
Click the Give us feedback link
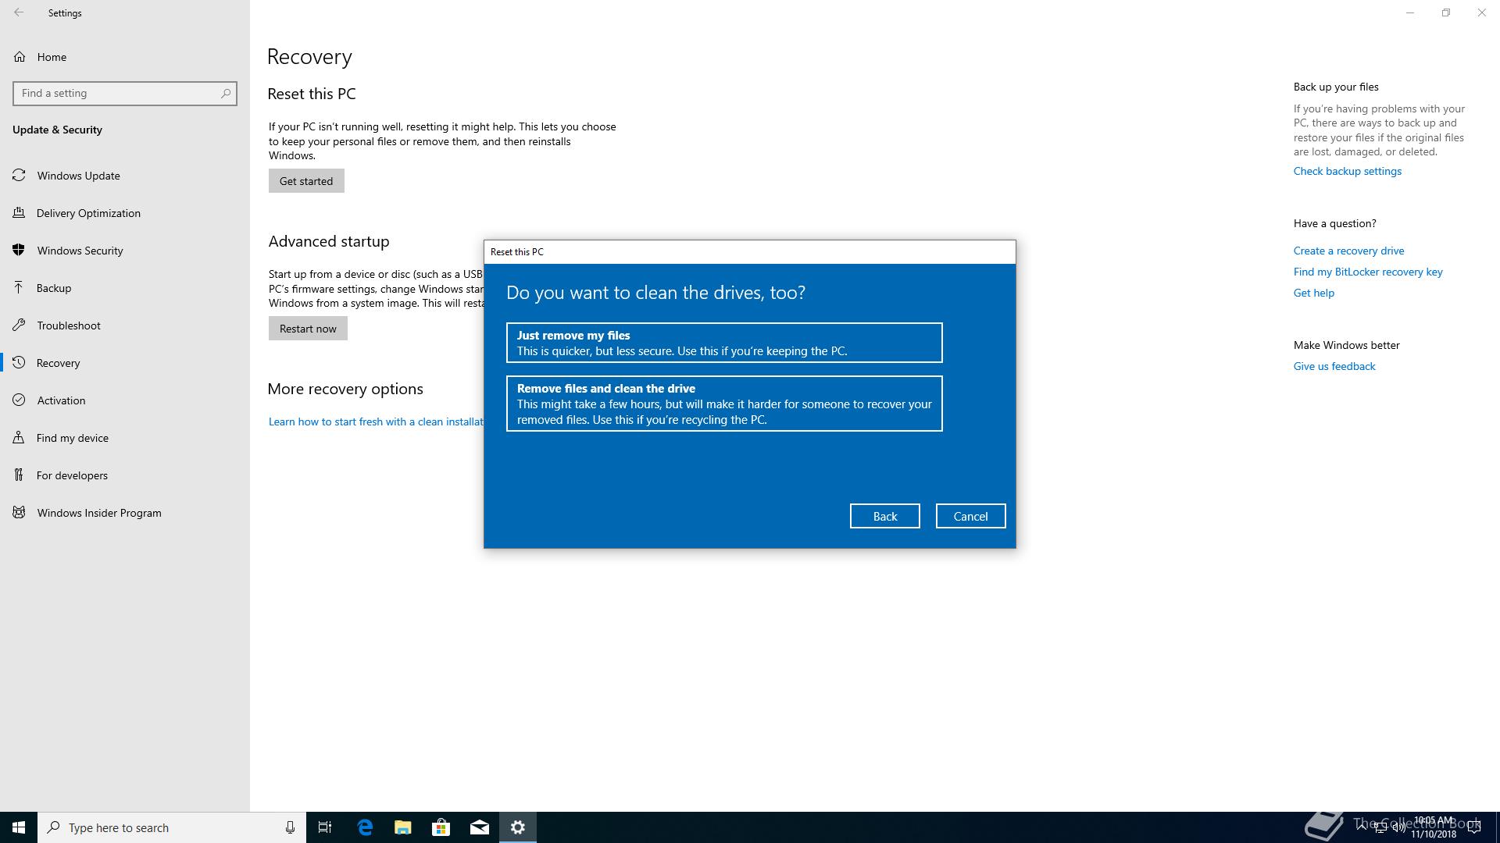[1334, 366]
